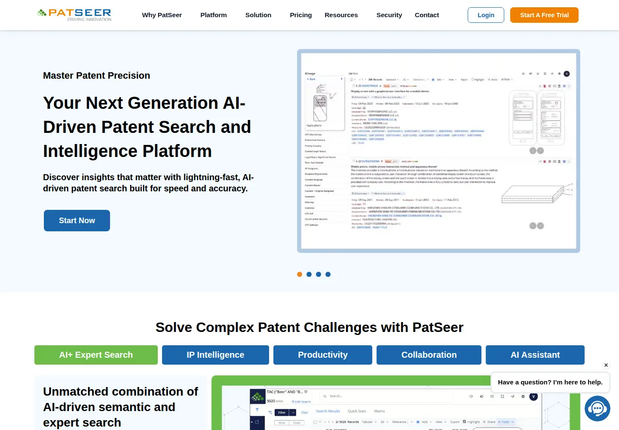Select the third carousel dot
The width and height of the screenshot is (619, 430).
tap(319, 274)
